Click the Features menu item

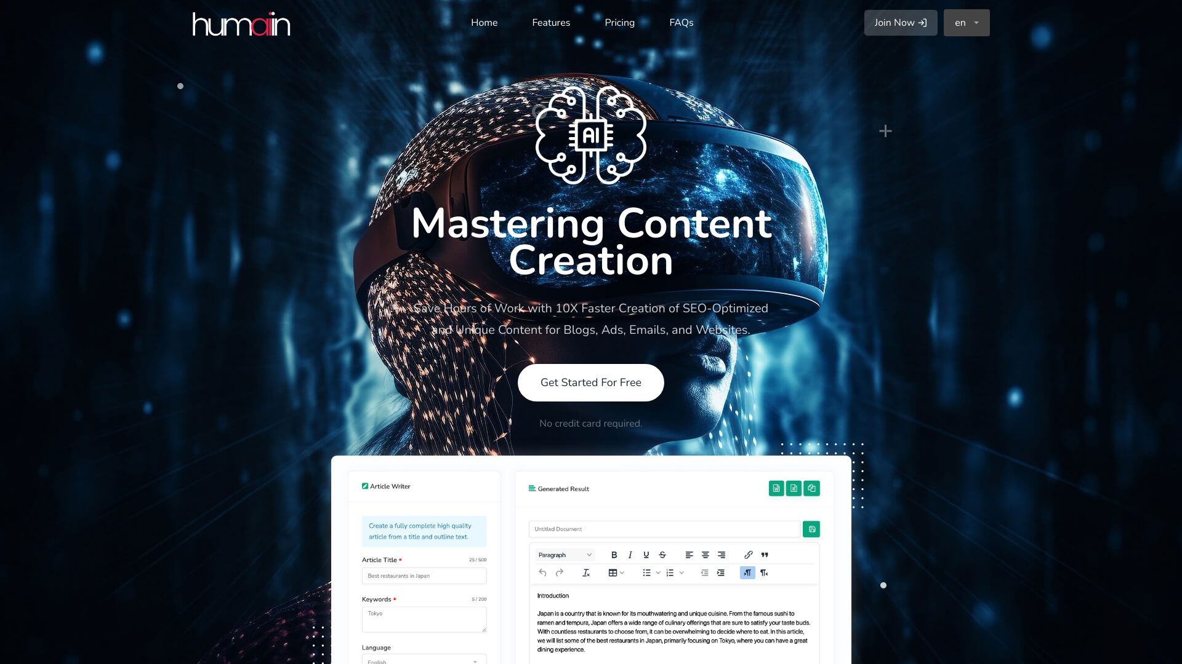[x=551, y=23]
